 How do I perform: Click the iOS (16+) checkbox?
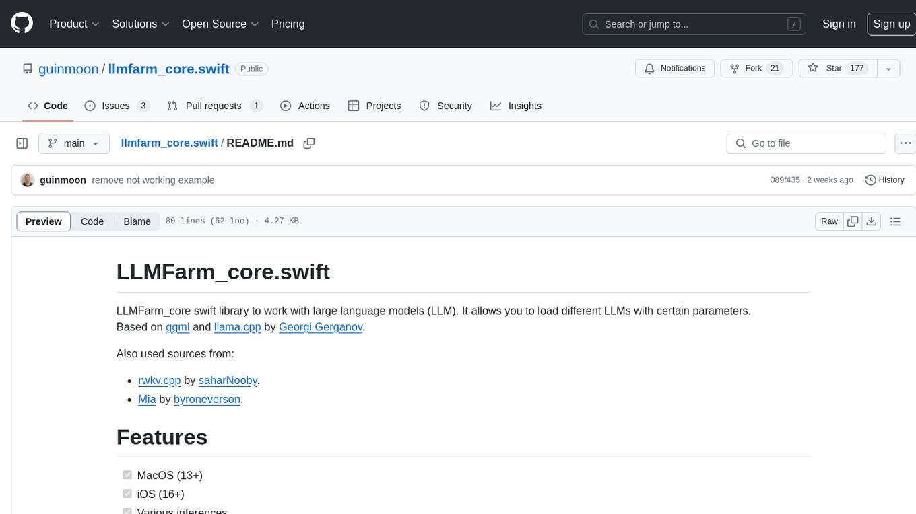[x=127, y=494]
